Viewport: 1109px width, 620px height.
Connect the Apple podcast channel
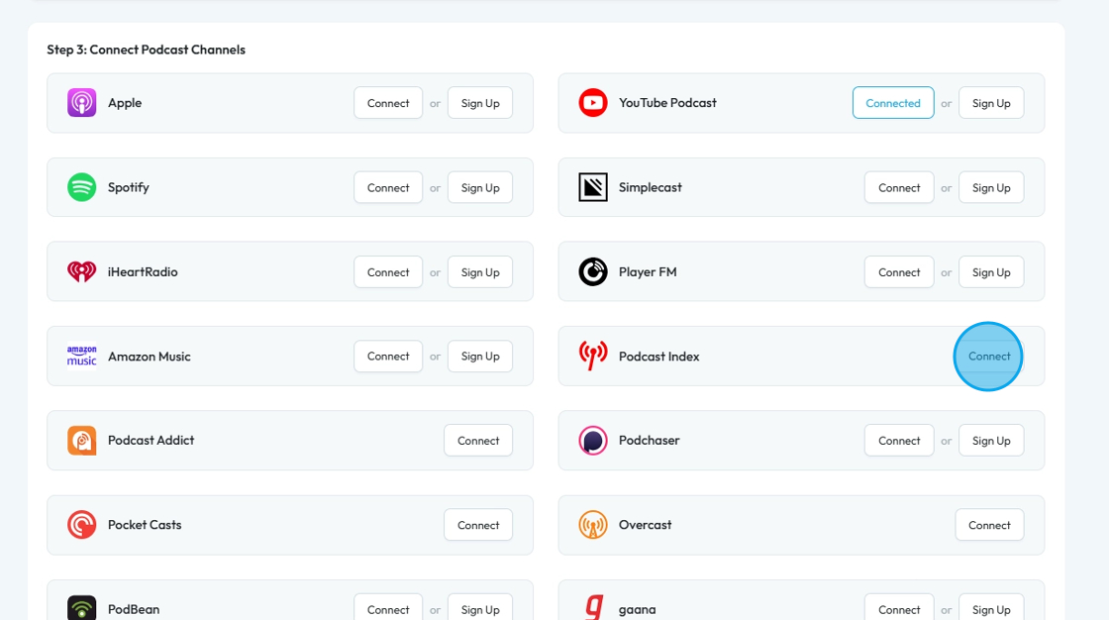388,103
